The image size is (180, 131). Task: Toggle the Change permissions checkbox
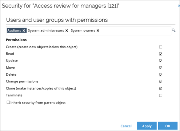click(x=161, y=81)
